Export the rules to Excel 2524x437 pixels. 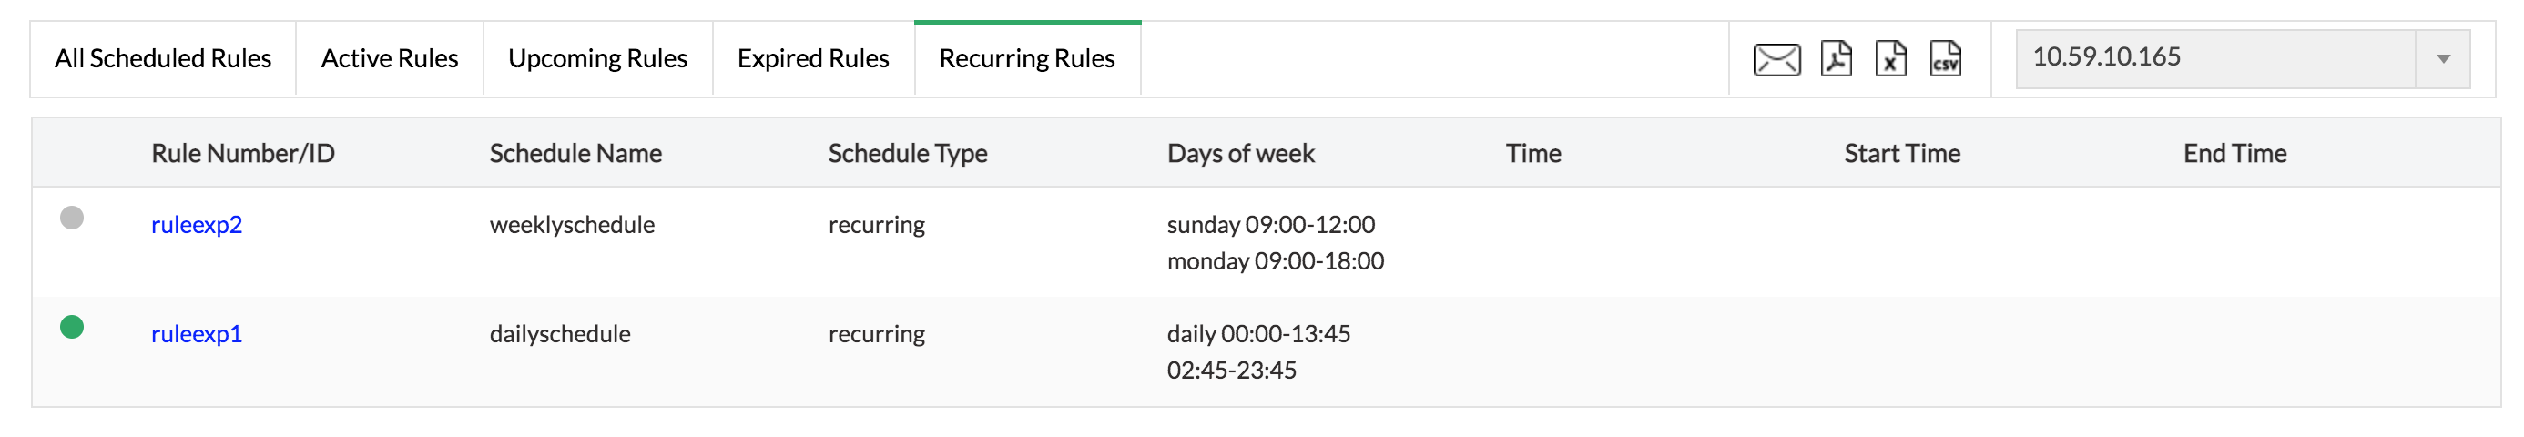pyautogui.click(x=1890, y=59)
